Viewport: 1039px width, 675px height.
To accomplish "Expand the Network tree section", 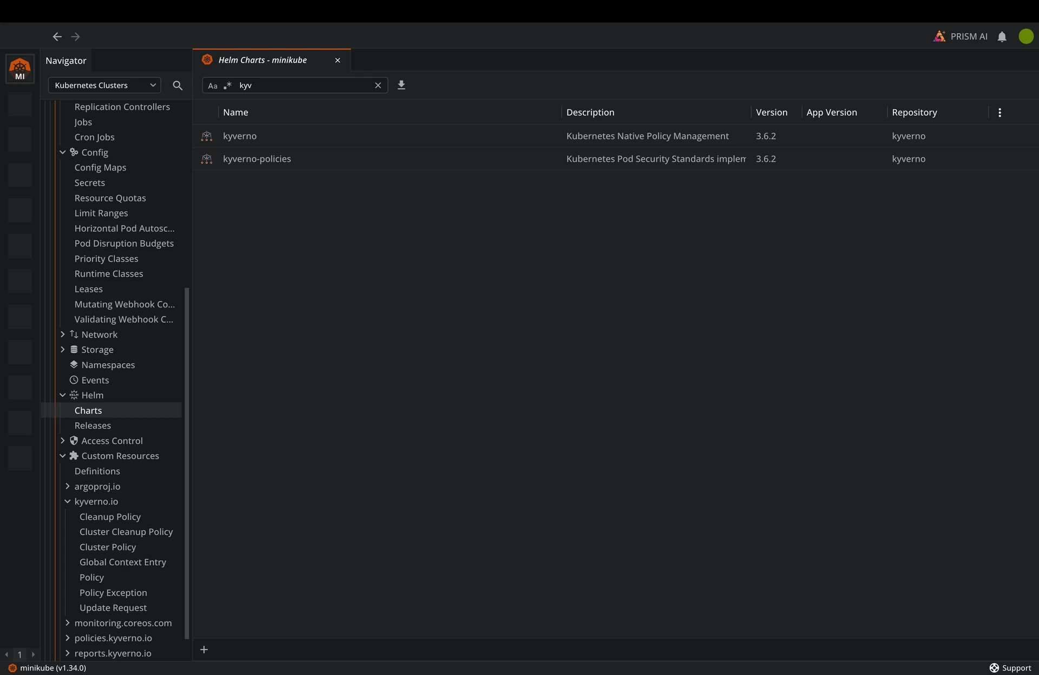I will 63,335.
